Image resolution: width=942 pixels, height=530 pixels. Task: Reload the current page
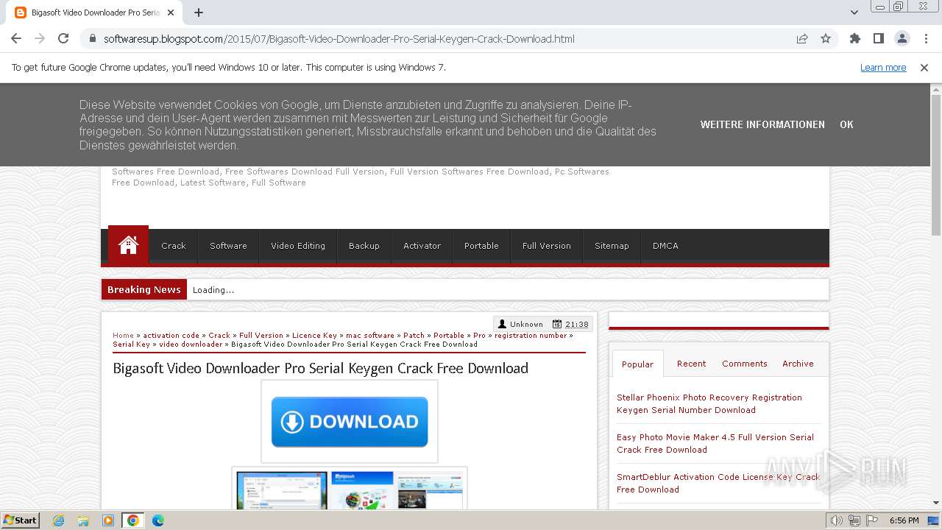click(x=63, y=39)
